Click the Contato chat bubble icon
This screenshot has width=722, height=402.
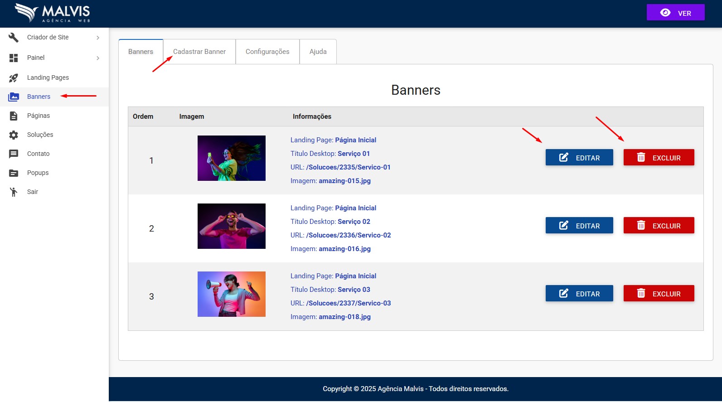click(14, 154)
